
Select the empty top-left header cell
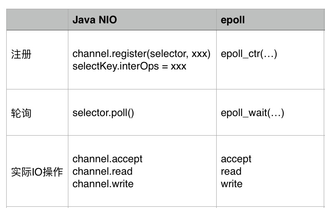point(37,20)
